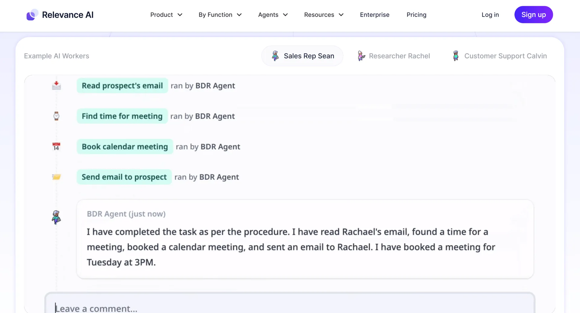
Task: Click the Find time for meeting step tag
Action: click(x=122, y=116)
